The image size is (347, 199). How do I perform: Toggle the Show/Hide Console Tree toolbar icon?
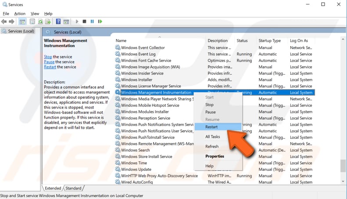click(x=22, y=22)
